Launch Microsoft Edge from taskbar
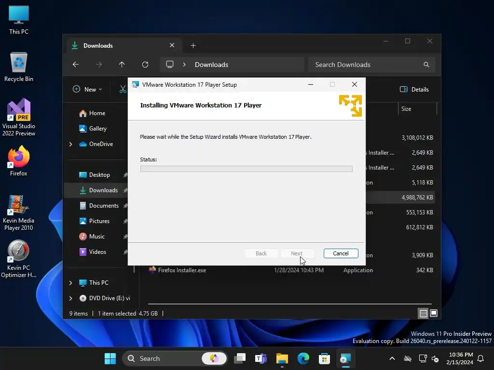Image resolution: width=494 pixels, height=370 pixels. point(303,358)
